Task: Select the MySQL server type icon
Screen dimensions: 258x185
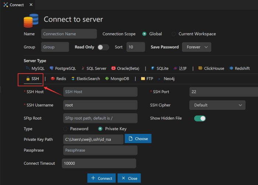Action: pyautogui.click(x=28, y=68)
